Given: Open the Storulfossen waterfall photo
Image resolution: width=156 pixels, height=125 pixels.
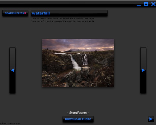Looking at the screenshot, I should pyautogui.click(x=78, y=63).
